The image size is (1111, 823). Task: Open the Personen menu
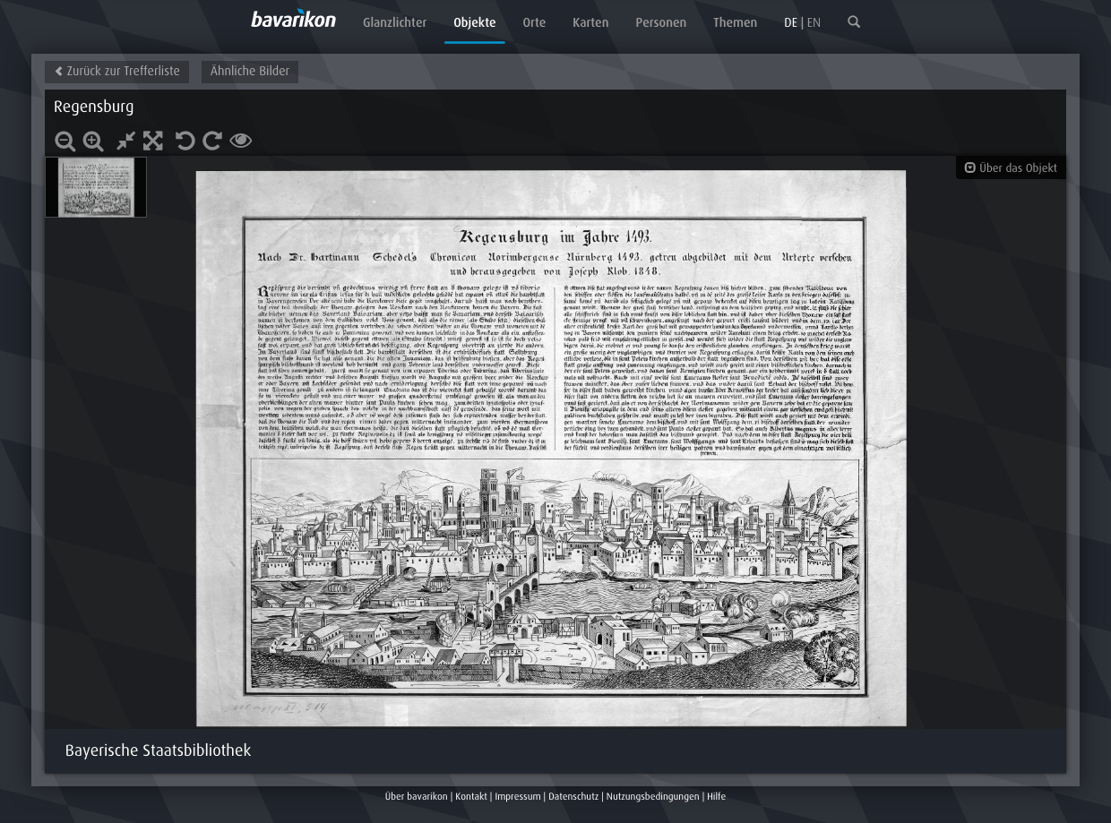pos(660,23)
